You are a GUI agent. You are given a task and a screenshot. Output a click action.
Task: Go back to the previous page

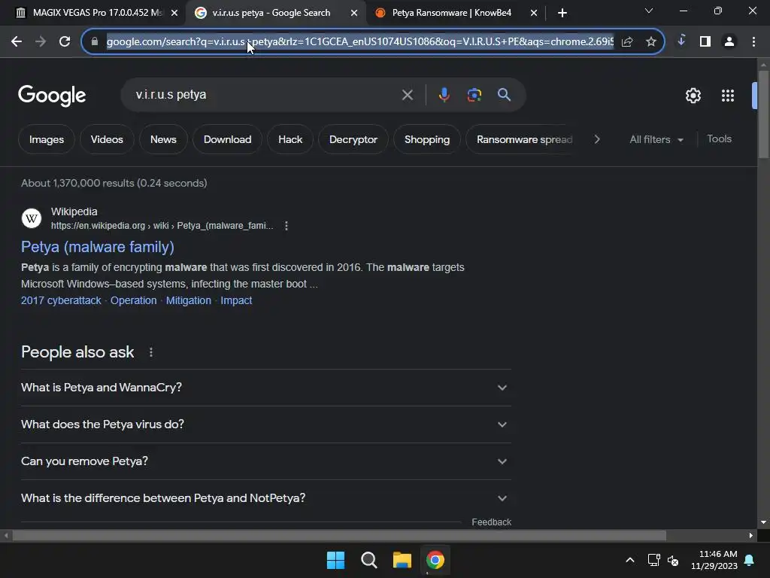17,42
